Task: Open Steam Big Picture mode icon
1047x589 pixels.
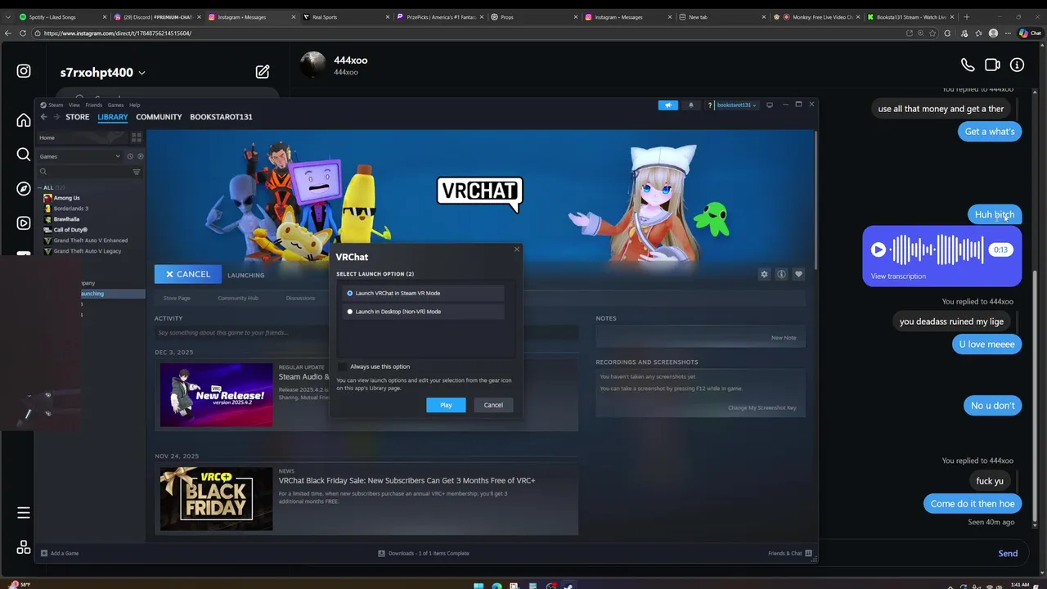Action: click(x=770, y=105)
